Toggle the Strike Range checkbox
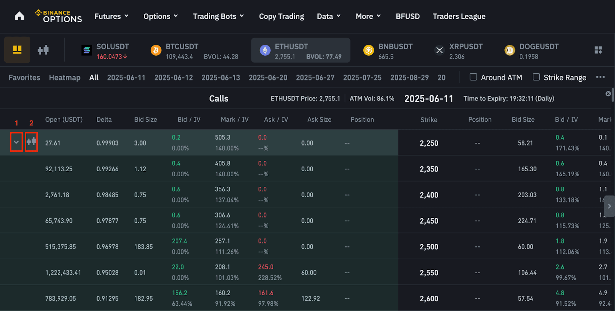 click(536, 77)
